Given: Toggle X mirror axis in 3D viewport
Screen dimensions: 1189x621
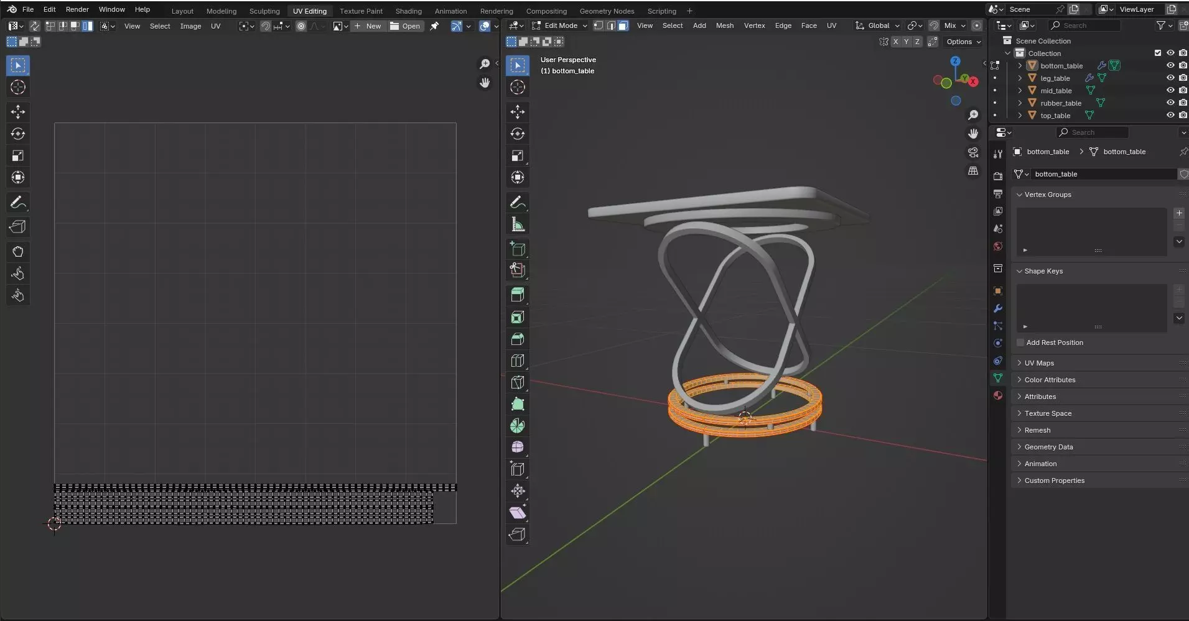Looking at the screenshot, I should pos(895,42).
